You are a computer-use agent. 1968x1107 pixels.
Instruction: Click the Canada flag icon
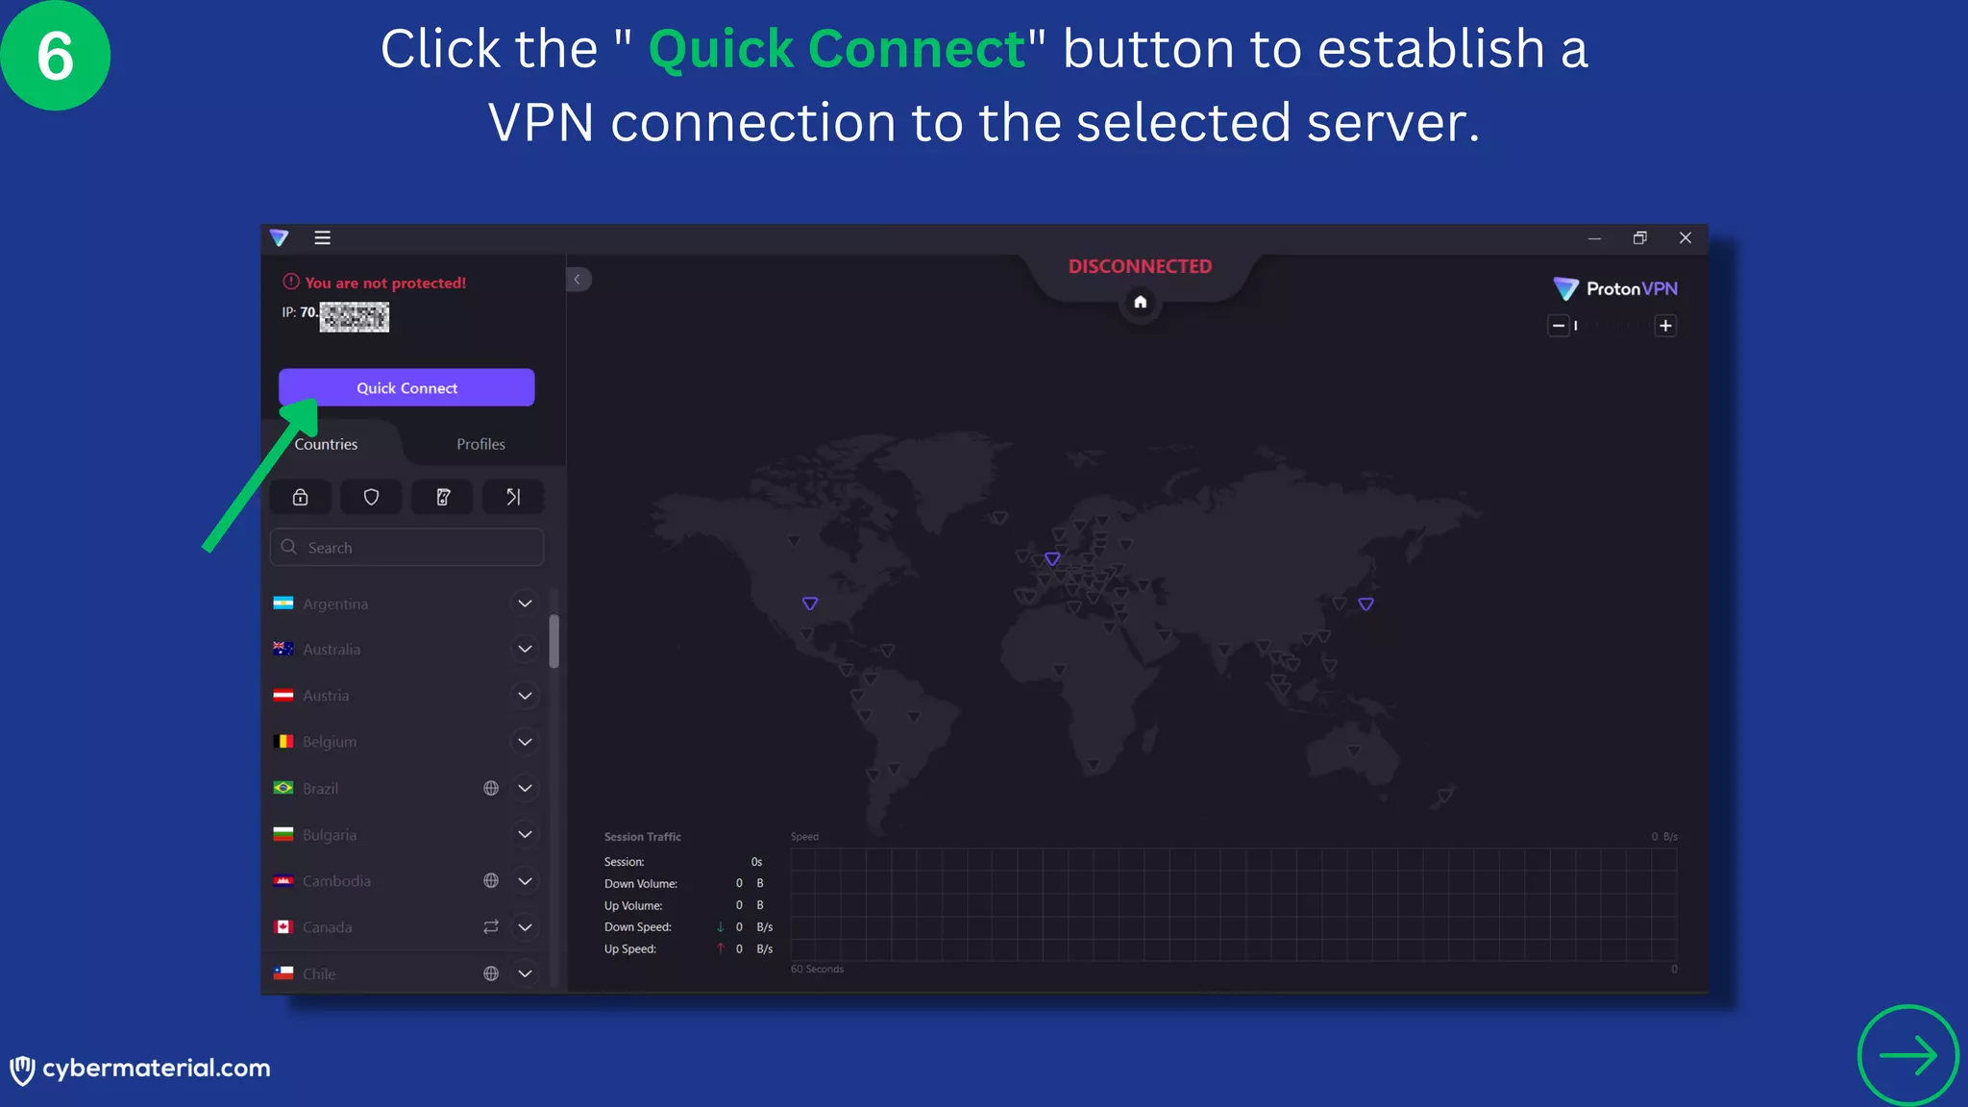coord(283,927)
